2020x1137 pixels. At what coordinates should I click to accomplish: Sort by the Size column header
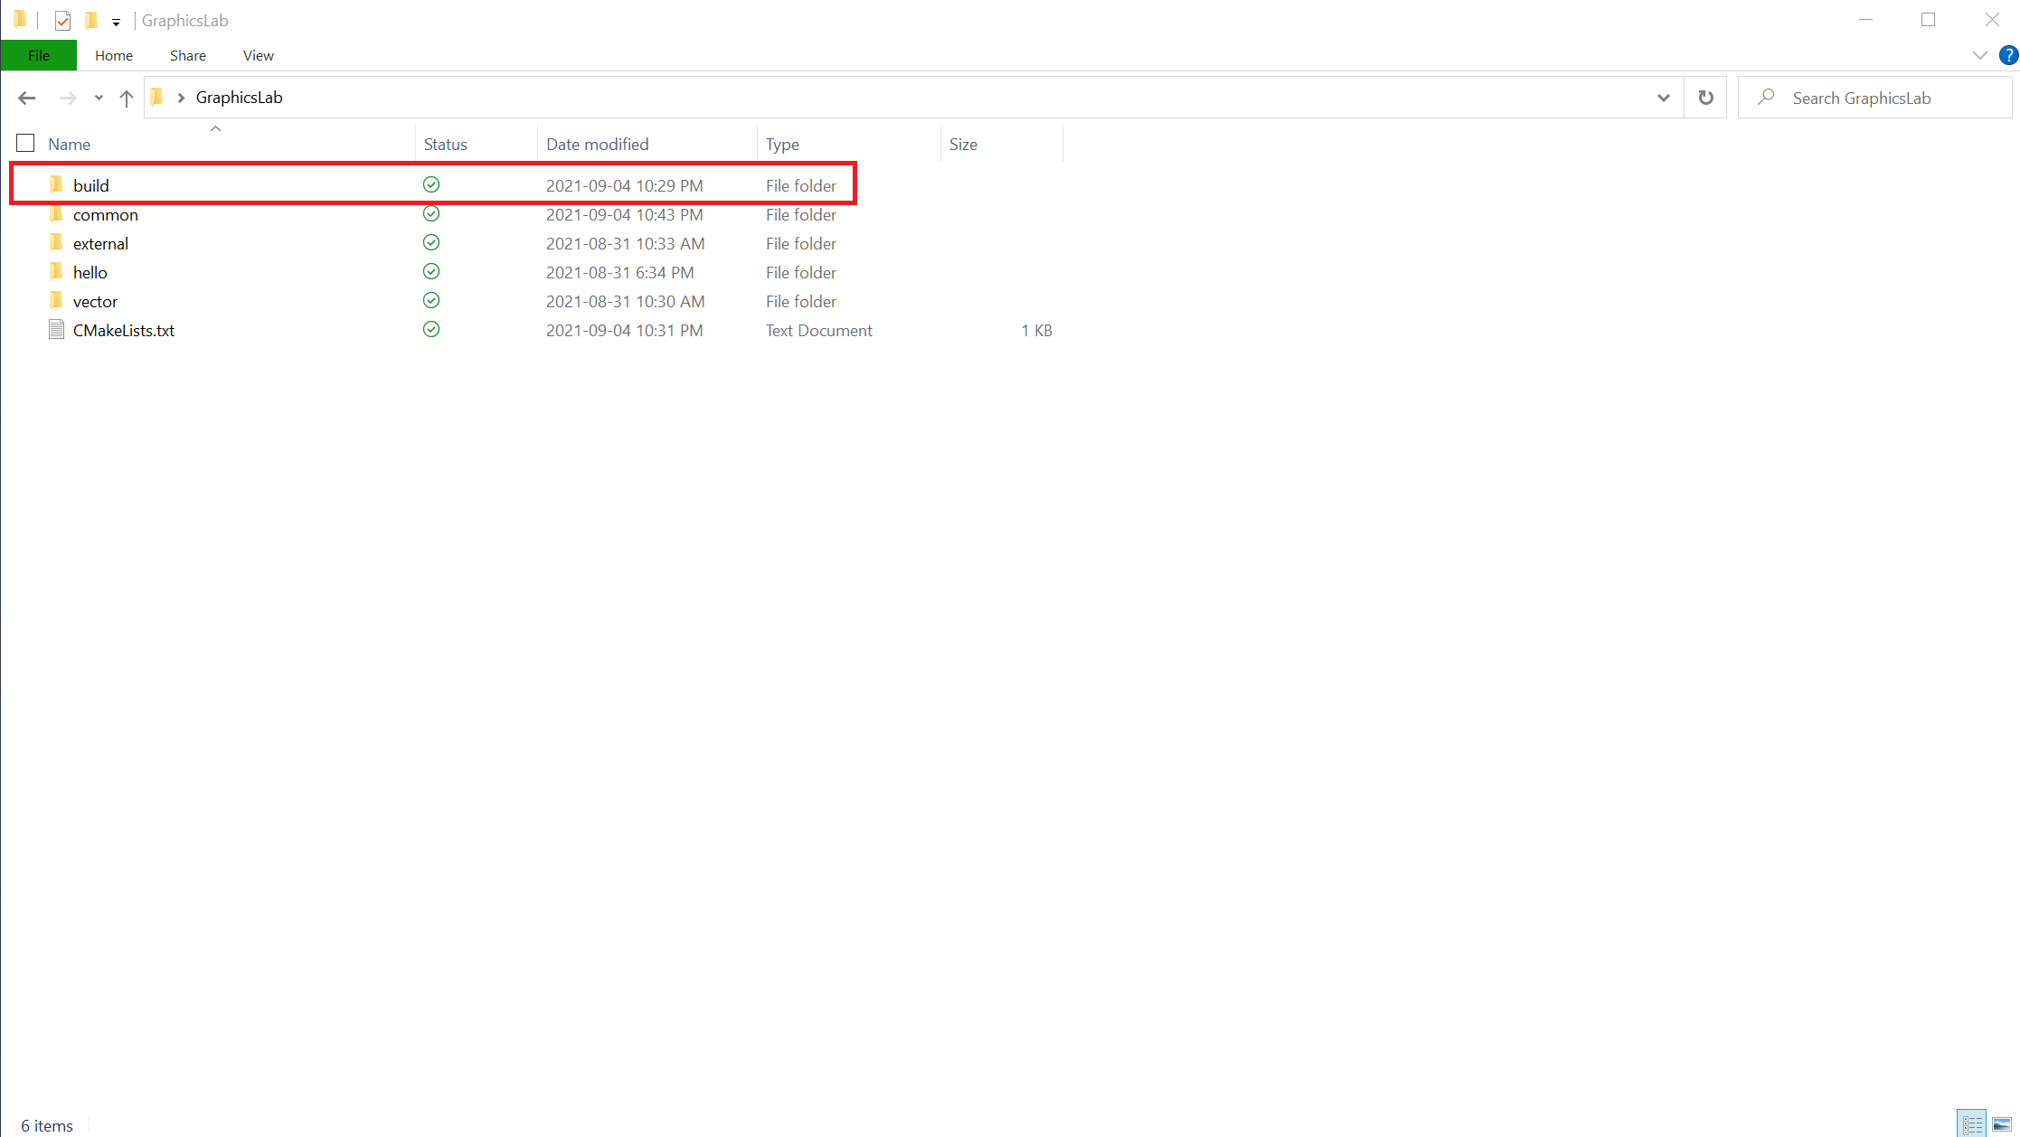coord(1001,144)
